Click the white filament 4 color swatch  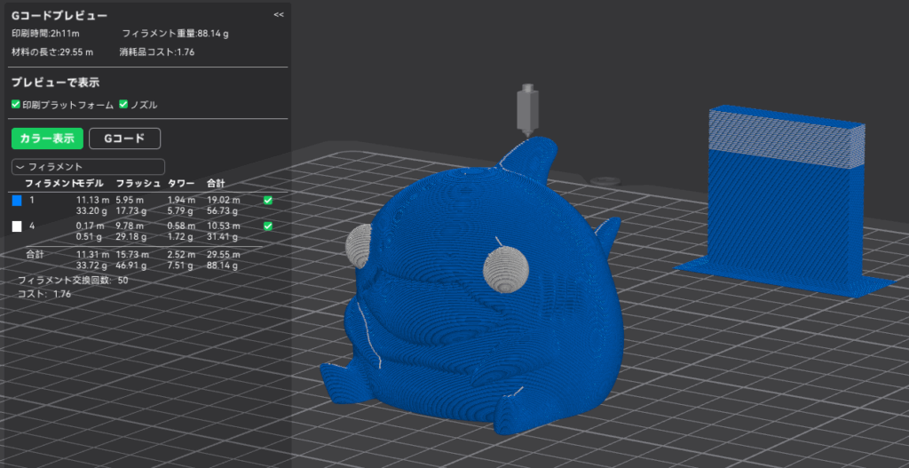coord(16,226)
